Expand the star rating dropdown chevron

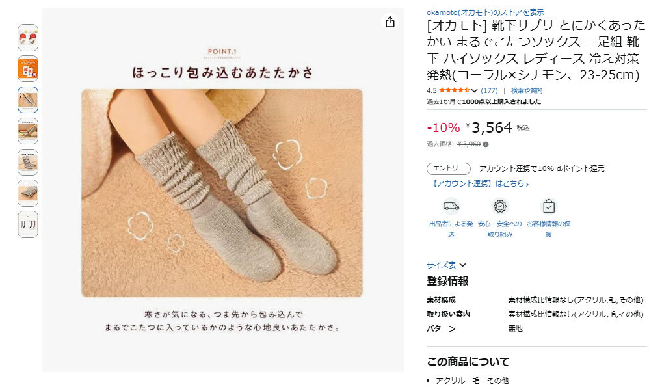pos(475,90)
